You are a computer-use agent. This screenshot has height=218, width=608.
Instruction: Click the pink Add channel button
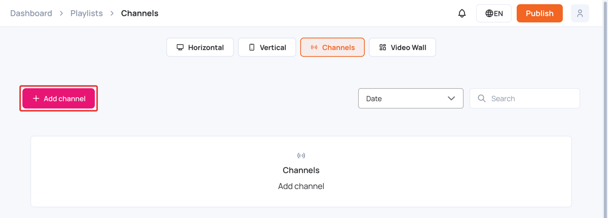(59, 98)
